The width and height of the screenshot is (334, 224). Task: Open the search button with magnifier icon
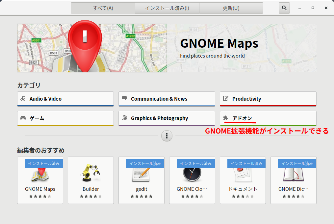point(284,8)
